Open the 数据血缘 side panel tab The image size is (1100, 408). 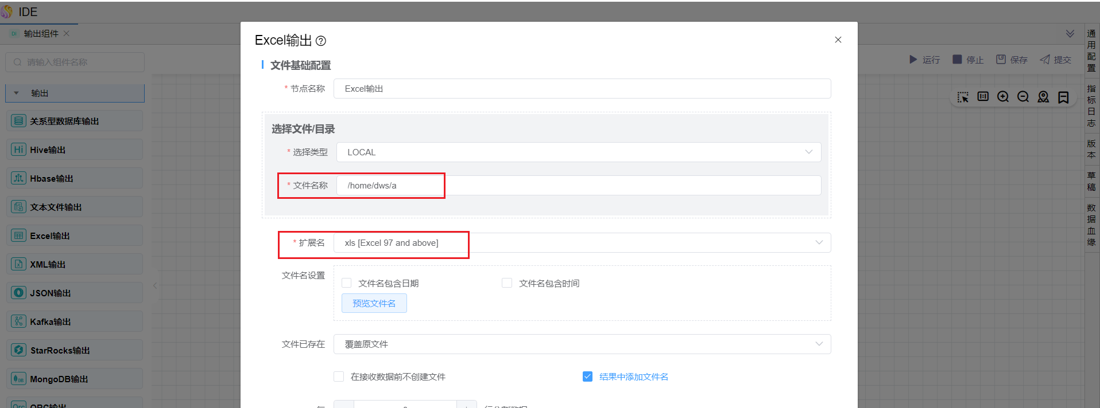pyautogui.click(x=1091, y=225)
